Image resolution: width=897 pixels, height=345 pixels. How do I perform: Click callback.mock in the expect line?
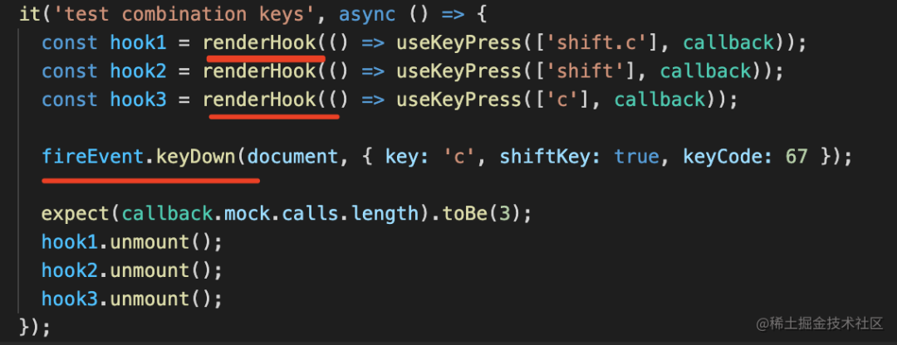point(184,214)
